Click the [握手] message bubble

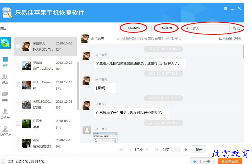click(x=105, y=88)
